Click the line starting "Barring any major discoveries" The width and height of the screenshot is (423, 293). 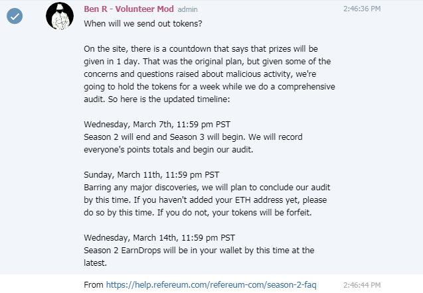(209, 187)
